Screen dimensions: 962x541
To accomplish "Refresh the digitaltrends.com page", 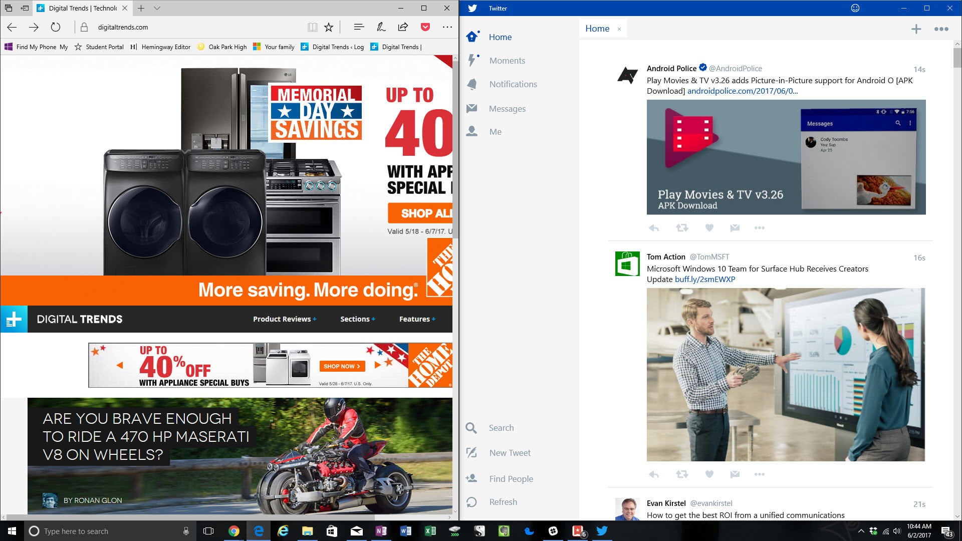I will [x=56, y=28].
